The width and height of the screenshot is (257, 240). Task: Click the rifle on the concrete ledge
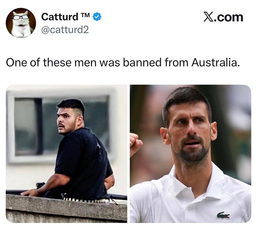click(40, 185)
